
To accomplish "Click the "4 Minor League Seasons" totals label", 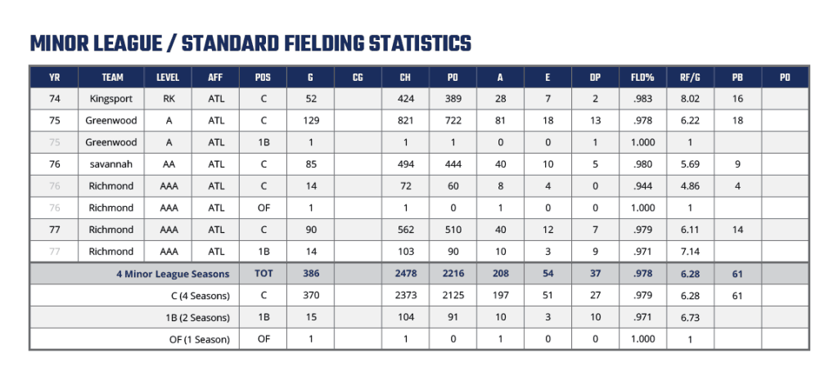I will click(x=172, y=274).
